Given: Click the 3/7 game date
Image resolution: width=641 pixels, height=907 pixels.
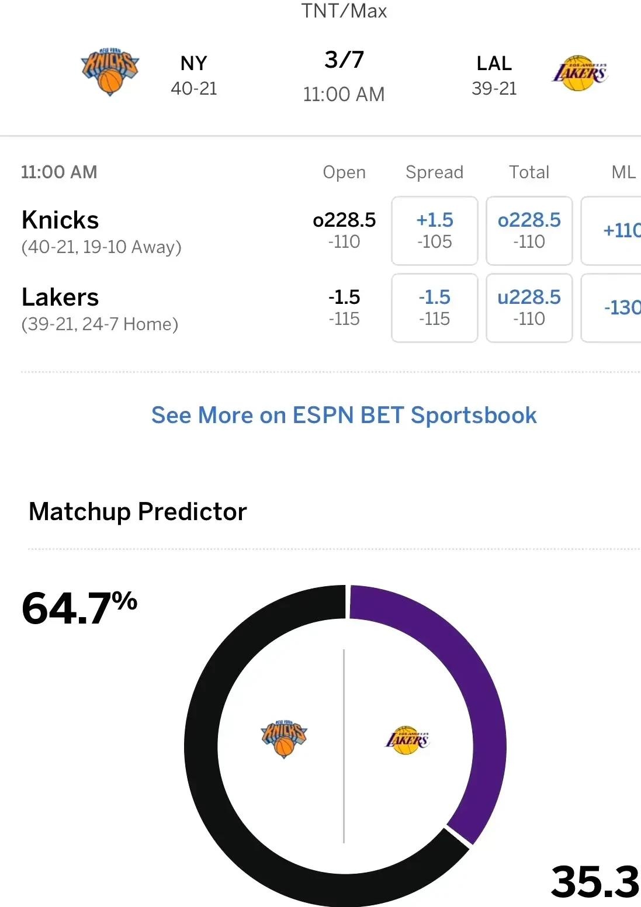Looking at the screenshot, I should [x=344, y=60].
